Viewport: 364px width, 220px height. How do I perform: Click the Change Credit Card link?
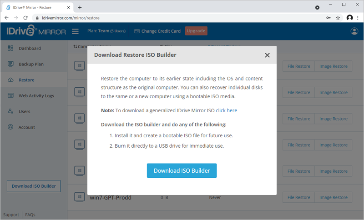[161, 31]
